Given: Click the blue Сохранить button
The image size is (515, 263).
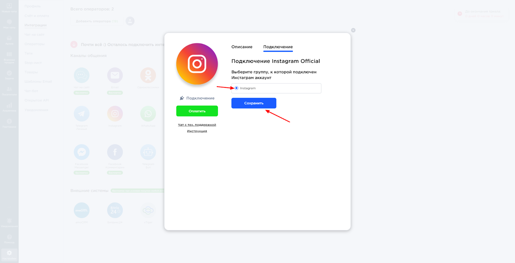Looking at the screenshot, I should [x=254, y=103].
